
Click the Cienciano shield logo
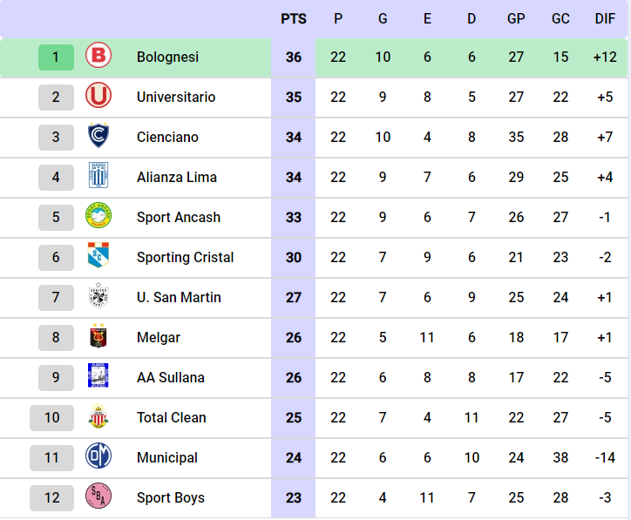pos(98,137)
